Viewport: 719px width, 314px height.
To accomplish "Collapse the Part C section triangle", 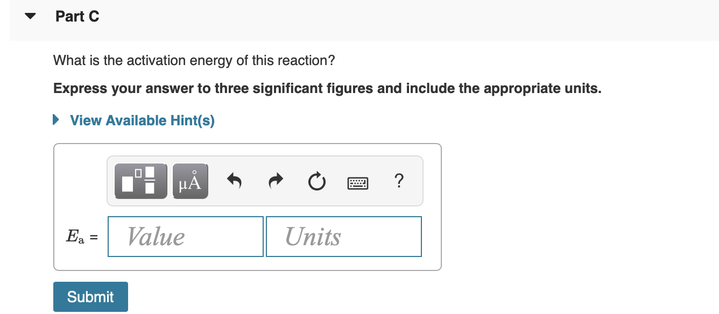I will (x=30, y=16).
